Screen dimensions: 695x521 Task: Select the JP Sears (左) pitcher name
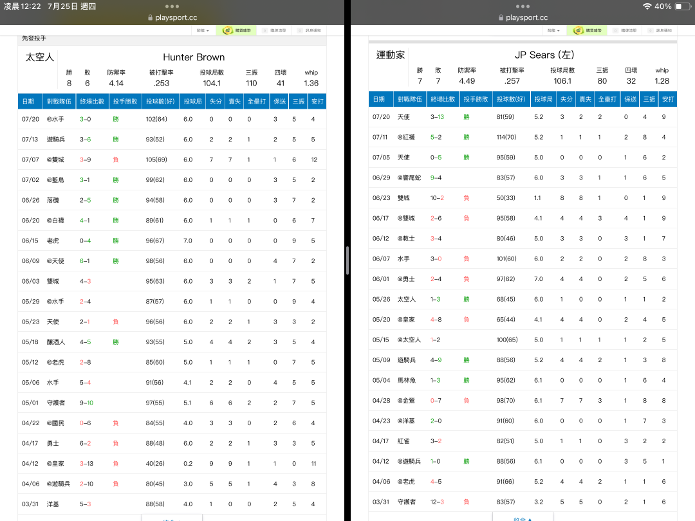(544, 55)
